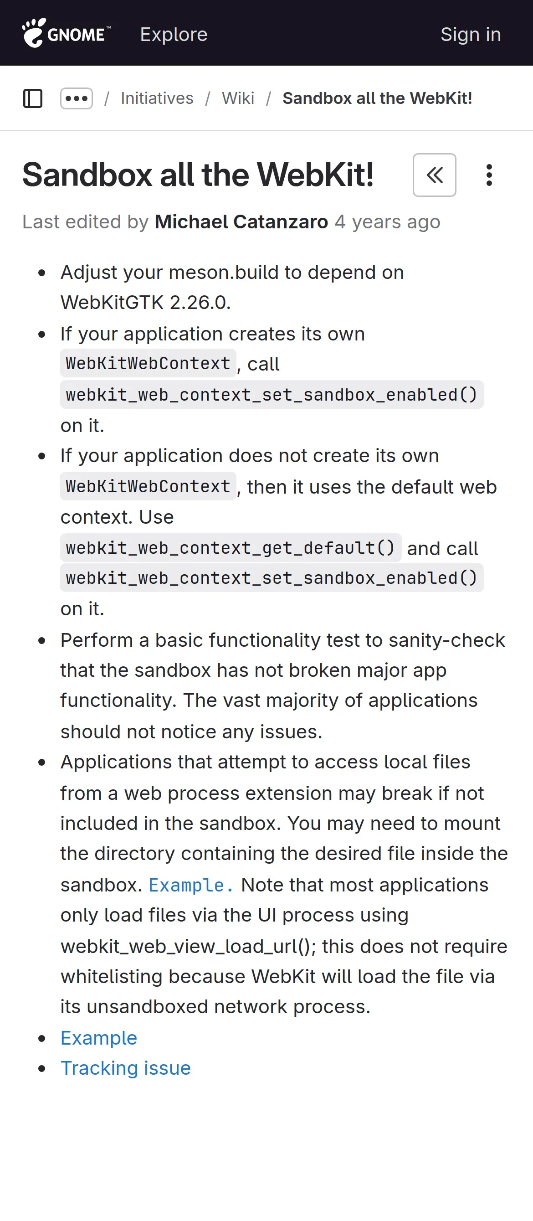The width and height of the screenshot is (533, 1221).
Task: Open the standalone Example bullet link
Action: [98, 1038]
